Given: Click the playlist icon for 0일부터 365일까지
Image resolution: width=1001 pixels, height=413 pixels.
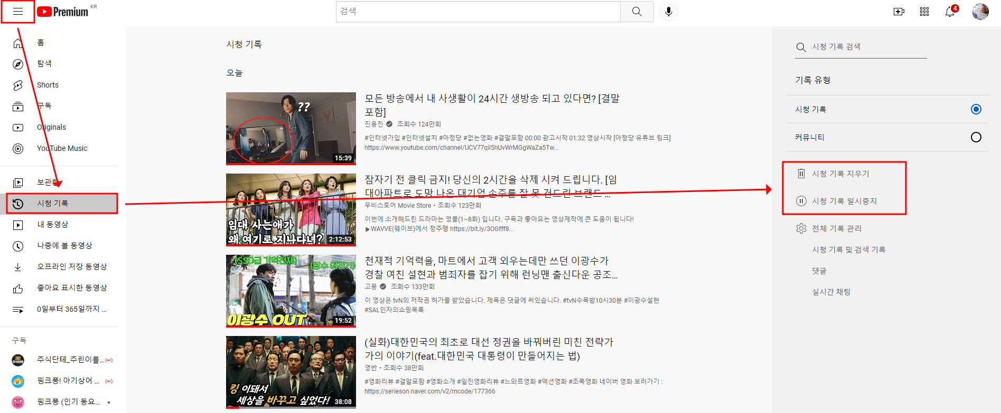Looking at the screenshot, I should 18,310.
